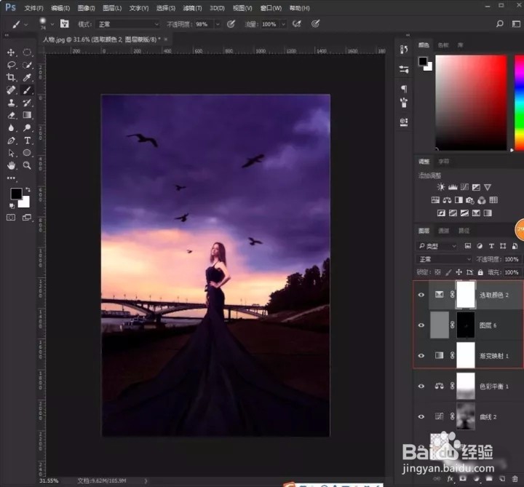Select the History Brush tool

pyautogui.click(x=27, y=103)
